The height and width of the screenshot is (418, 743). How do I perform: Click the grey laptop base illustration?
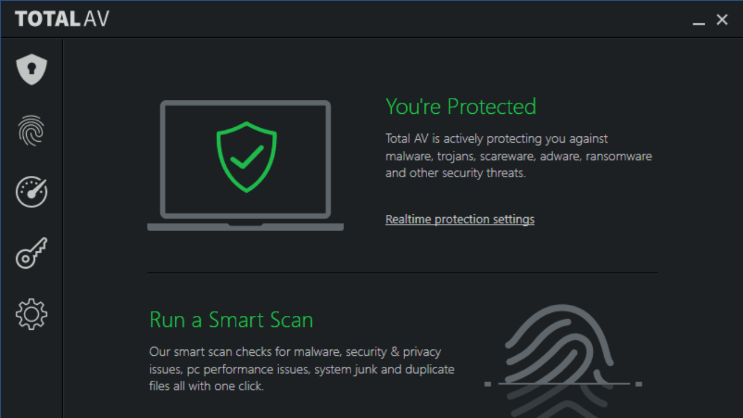point(245,227)
